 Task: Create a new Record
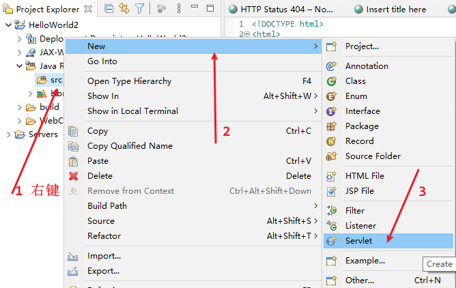coord(388,141)
